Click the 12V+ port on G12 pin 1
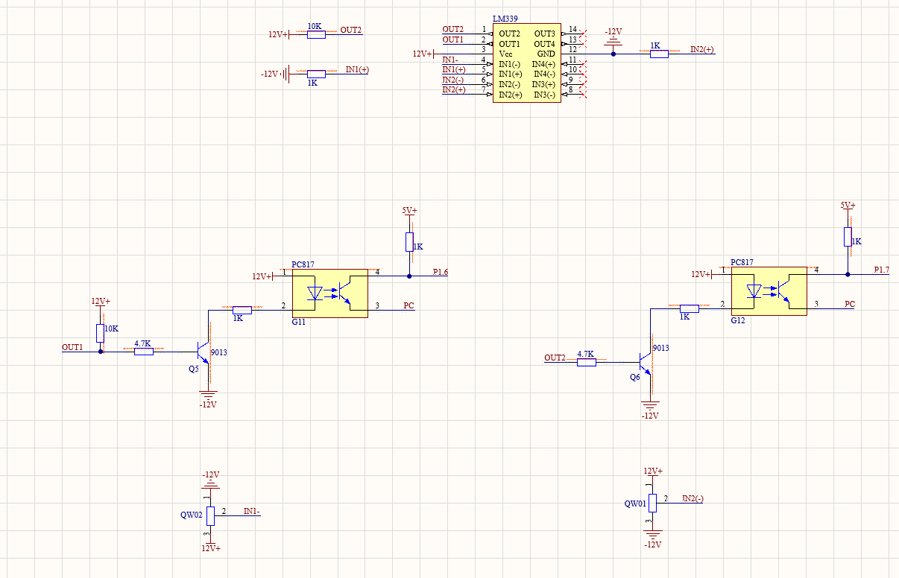 pos(702,274)
